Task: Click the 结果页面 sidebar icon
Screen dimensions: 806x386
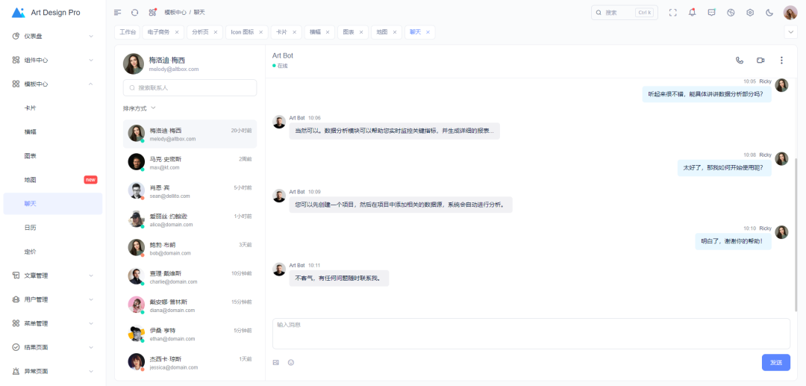Action: 16,347
